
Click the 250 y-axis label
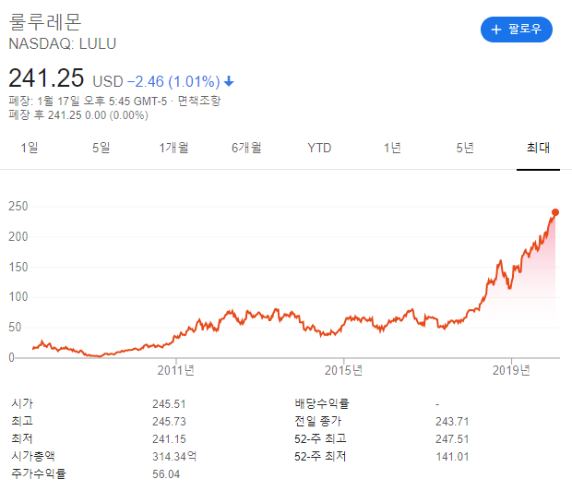tap(18, 206)
